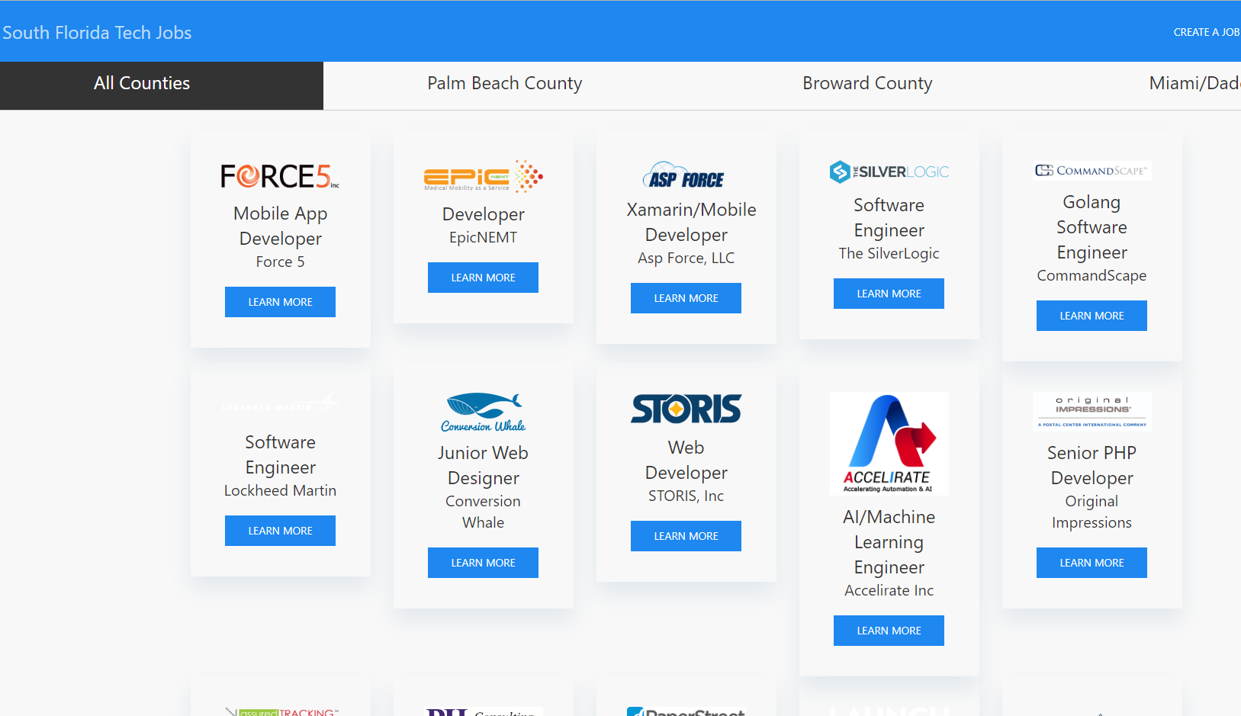The height and width of the screenshot is (716, 1241).
Task: Click the Conversion Whale company name text
Action: click(483, 512)
